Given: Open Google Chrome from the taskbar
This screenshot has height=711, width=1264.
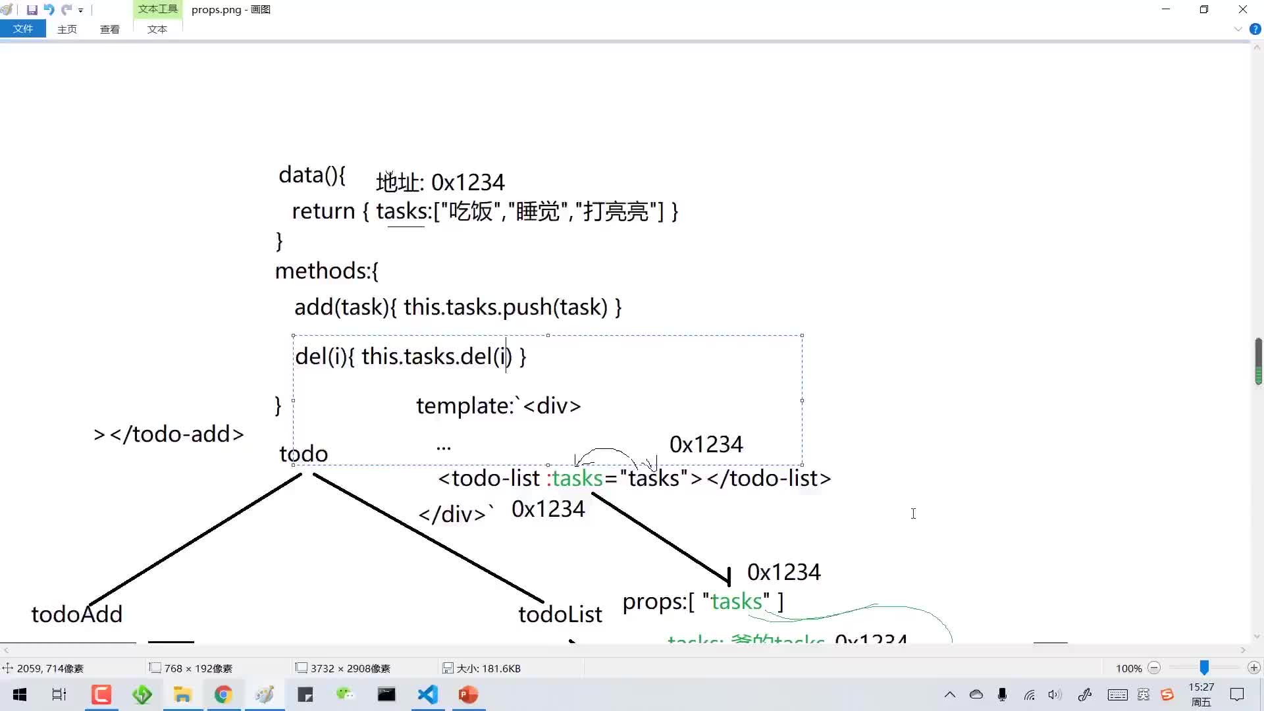Looking at the screenshot, I should pos(224,695).
